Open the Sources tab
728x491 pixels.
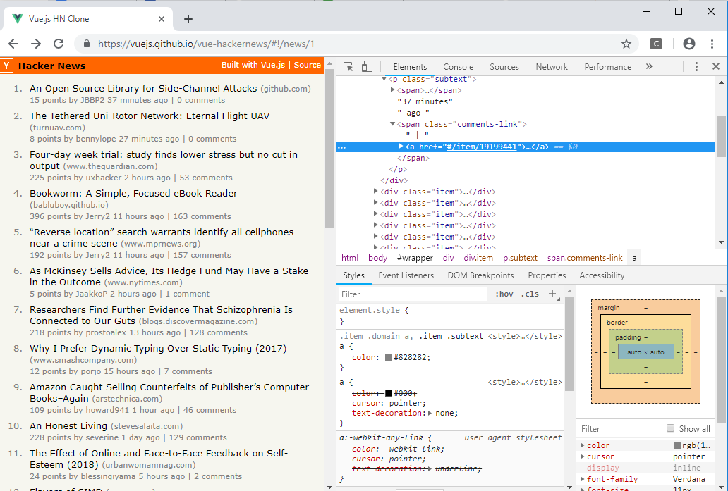504,67
